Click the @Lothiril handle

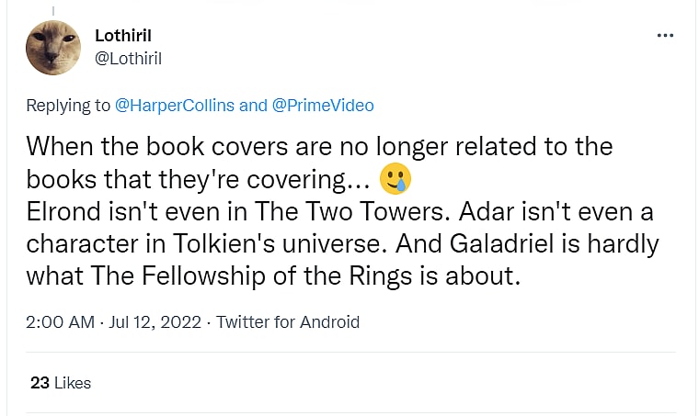(128, 58)
